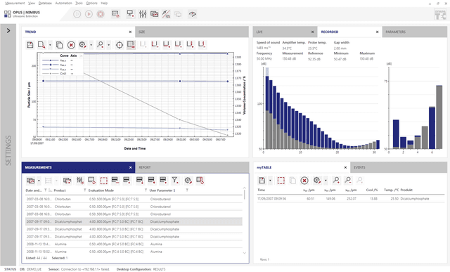Click the filter funnel icon in measurements toolbar

click(x=175, y=180)
